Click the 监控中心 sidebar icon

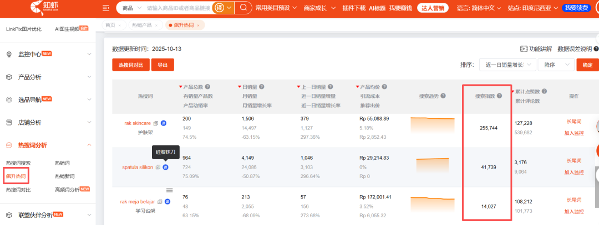click(9, 54)
